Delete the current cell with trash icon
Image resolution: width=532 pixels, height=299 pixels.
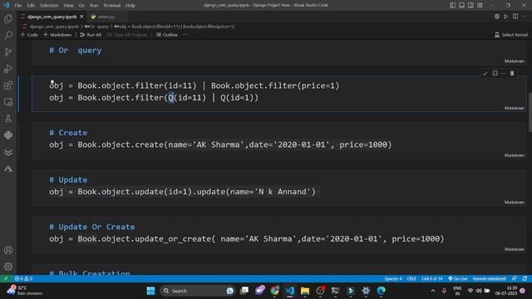pos(512,73)
